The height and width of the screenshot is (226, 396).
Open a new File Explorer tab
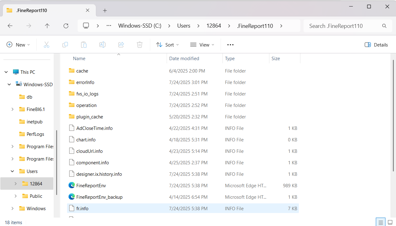point(105,10)
